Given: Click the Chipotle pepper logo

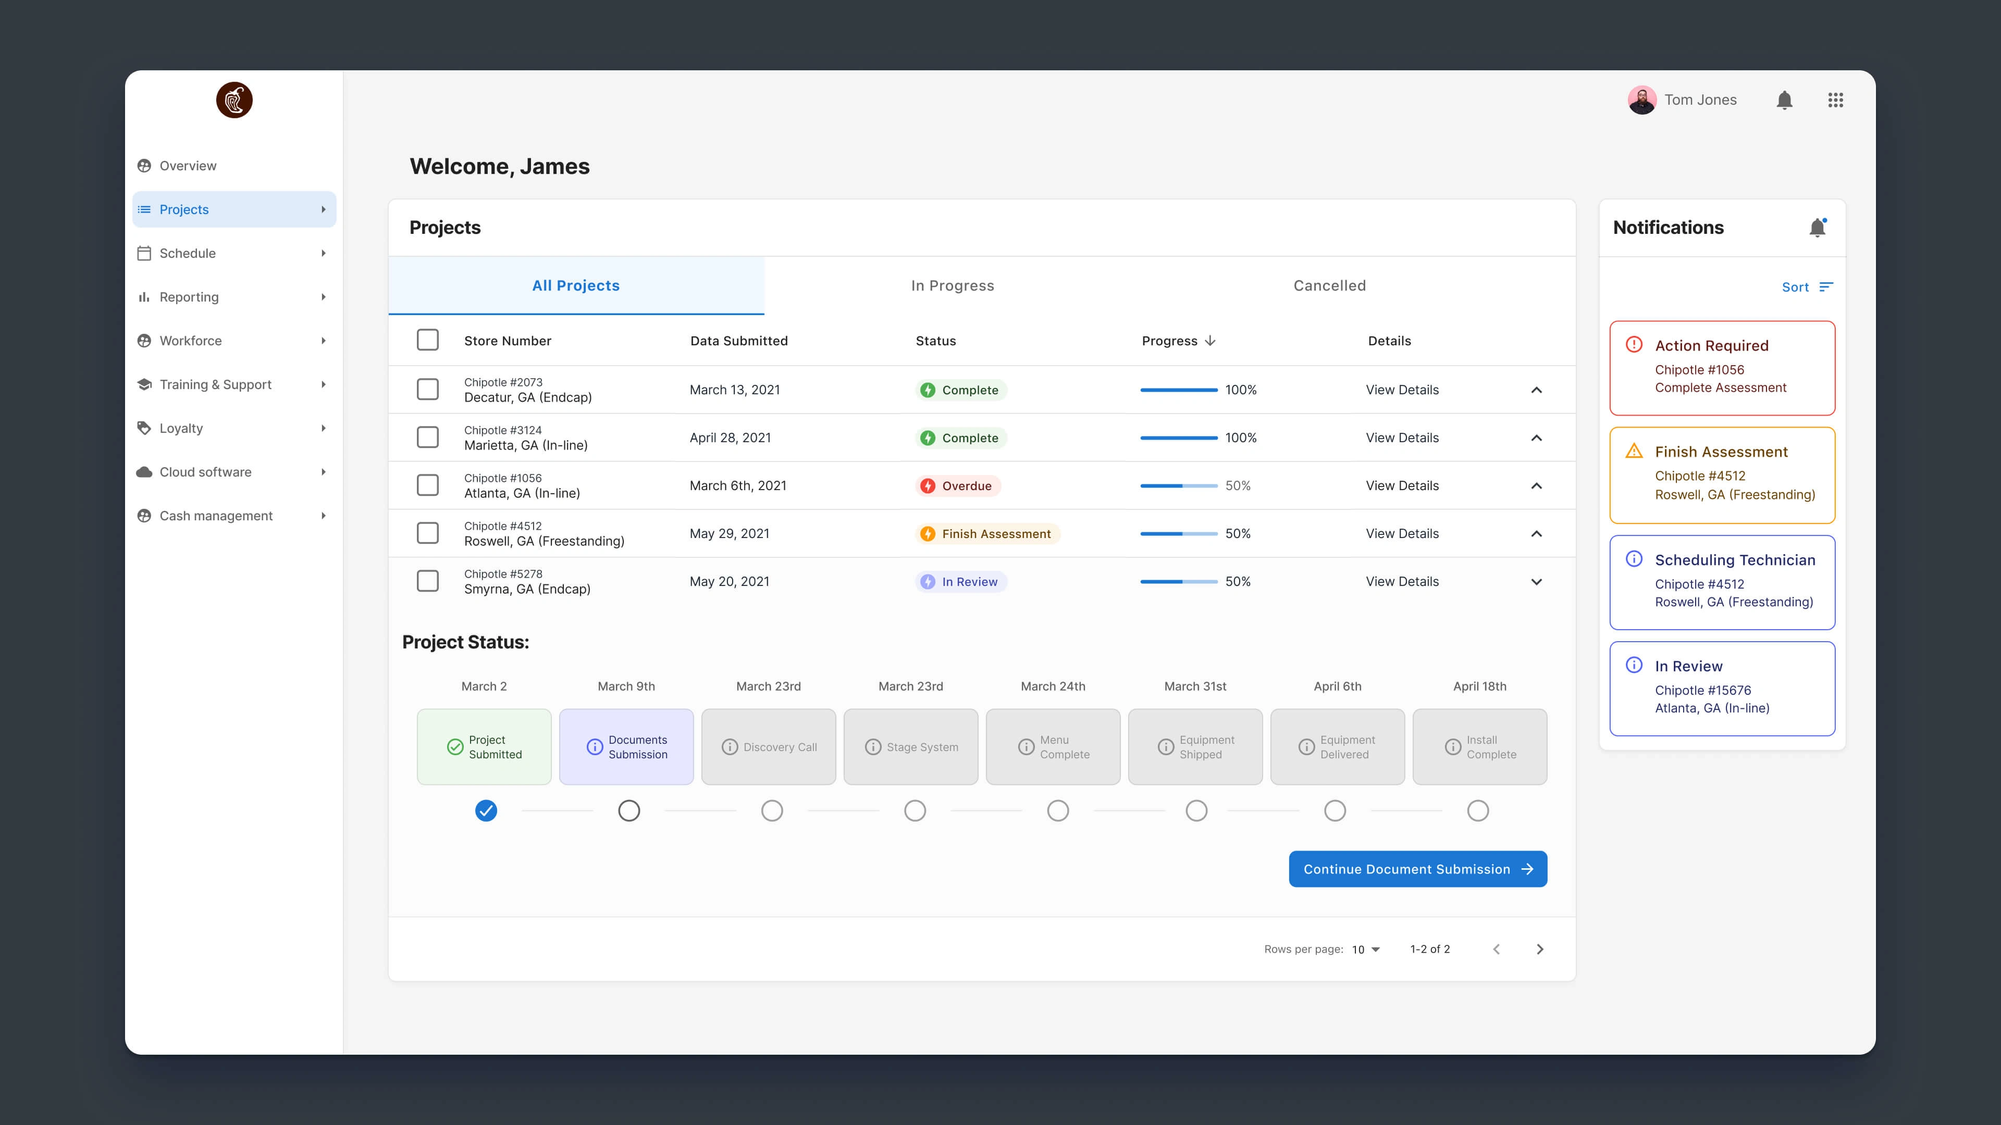Looking at the screenshot, I should [234, 100].
